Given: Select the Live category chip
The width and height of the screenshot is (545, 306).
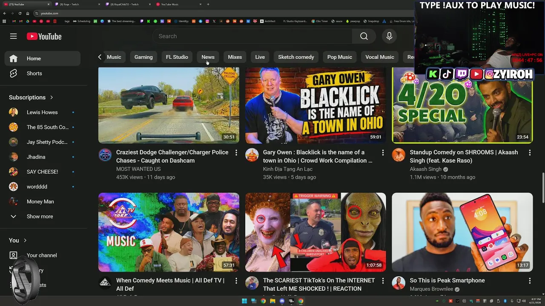Looking at the screenshot, I should point(260,57).
